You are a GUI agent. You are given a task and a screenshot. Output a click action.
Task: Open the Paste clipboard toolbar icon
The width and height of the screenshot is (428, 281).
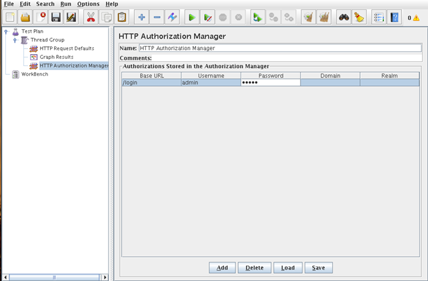121,17
